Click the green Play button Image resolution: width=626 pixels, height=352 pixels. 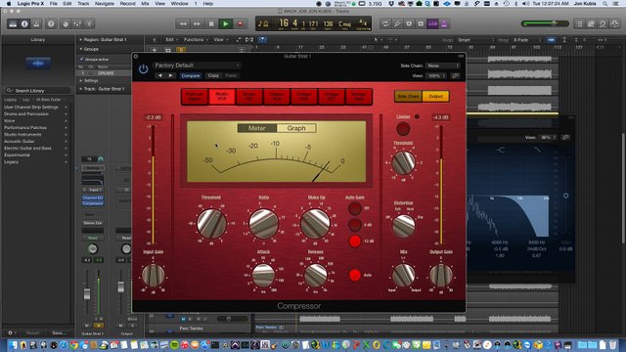click(226, 23)
